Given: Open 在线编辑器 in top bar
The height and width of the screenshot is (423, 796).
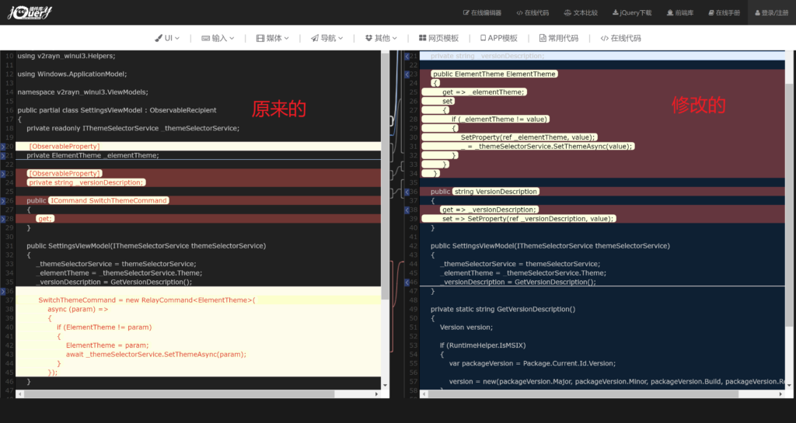Looking at the screenshot, I should pos(482,12).
